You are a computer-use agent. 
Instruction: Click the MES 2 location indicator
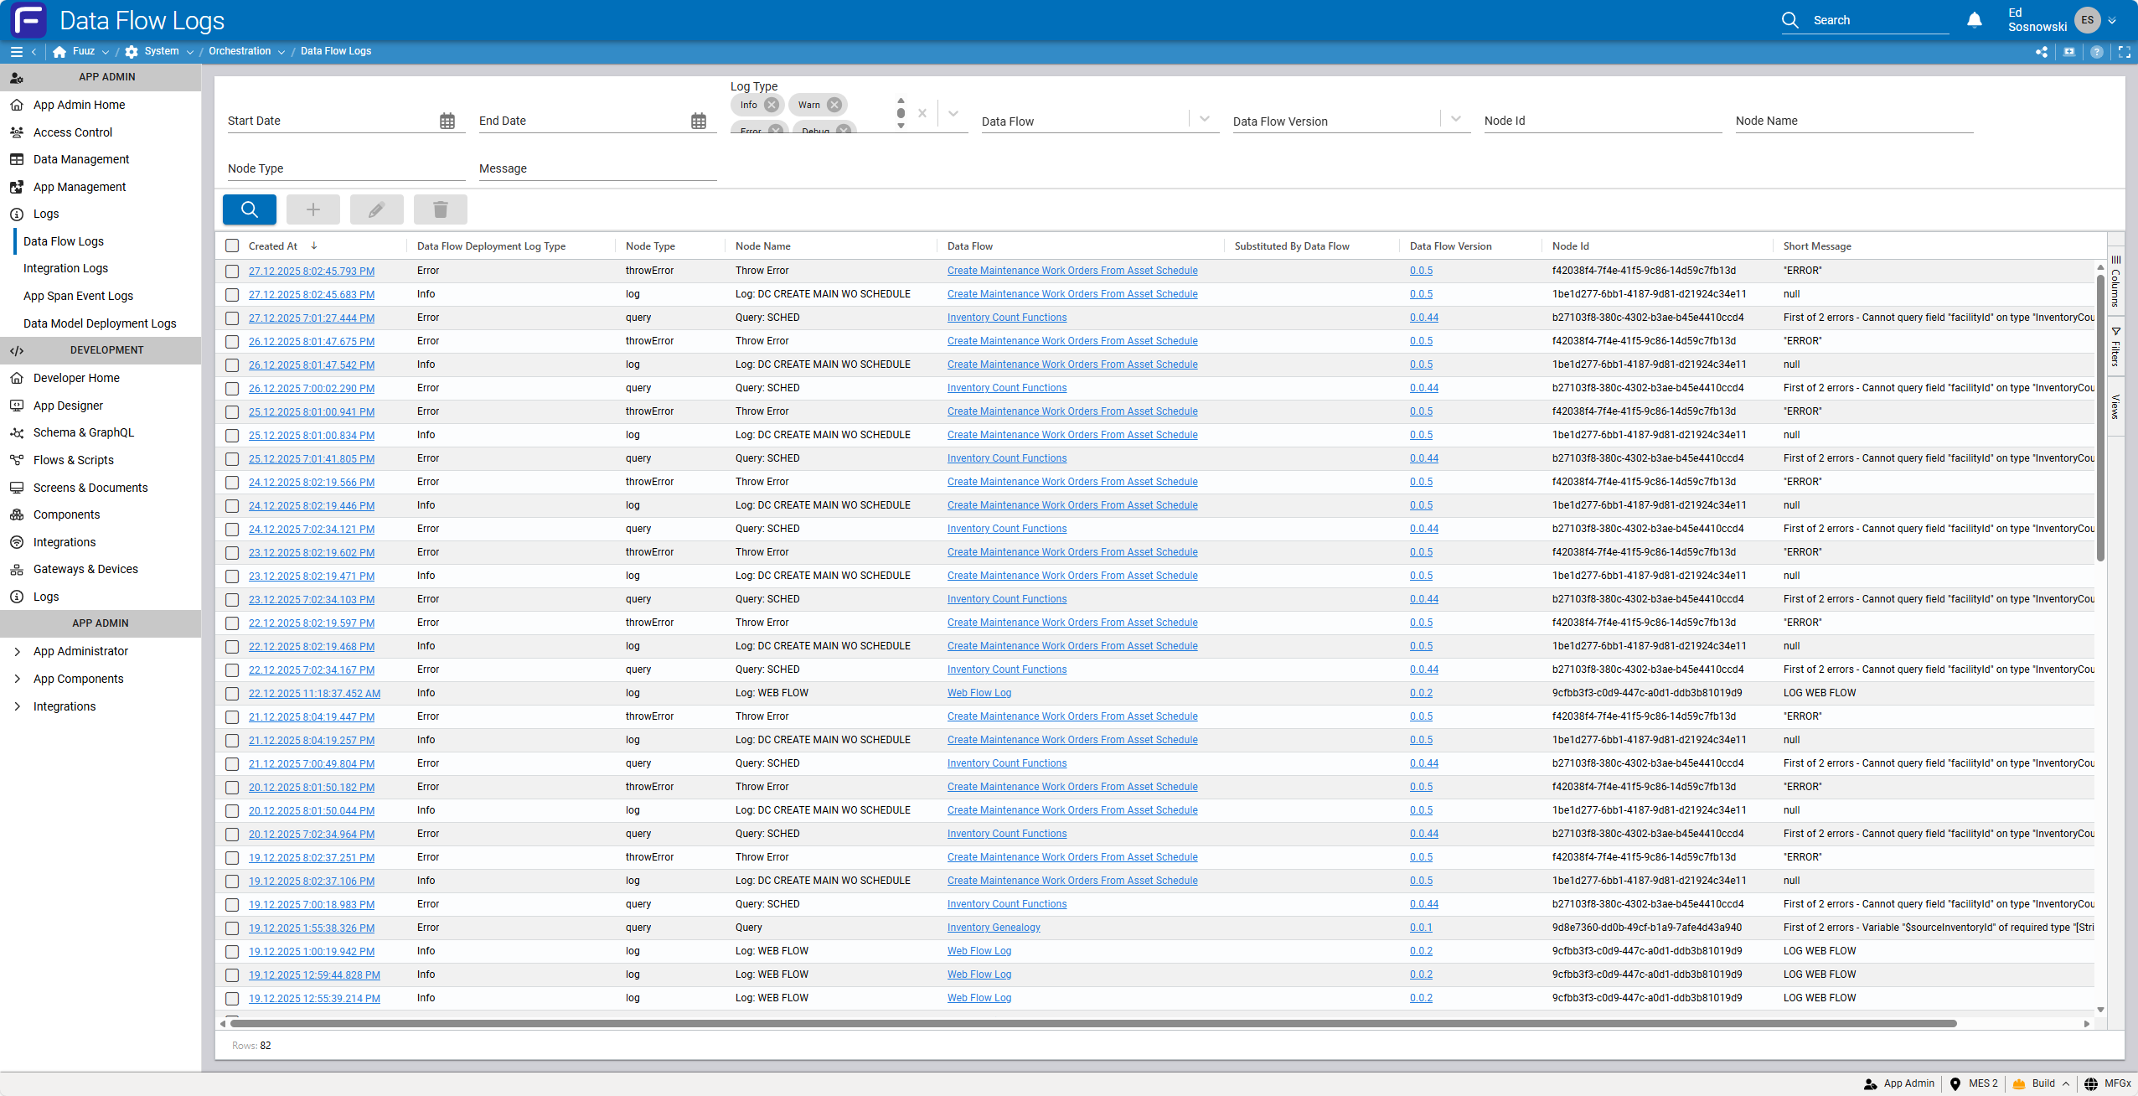tap(1974, 1083)
